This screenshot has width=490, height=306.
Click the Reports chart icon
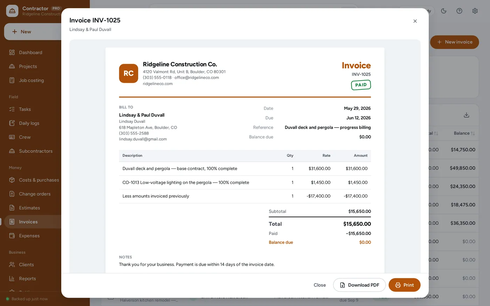point(12,279)
